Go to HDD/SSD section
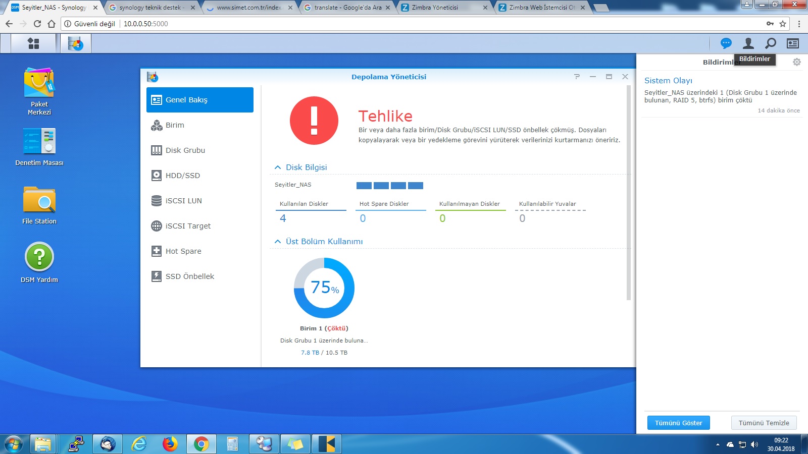 coord(182,176)
